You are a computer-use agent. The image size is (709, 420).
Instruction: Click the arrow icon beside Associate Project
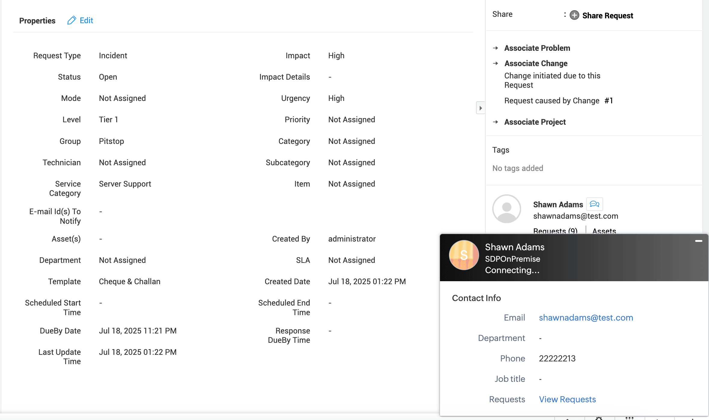[x=496, y=122]
